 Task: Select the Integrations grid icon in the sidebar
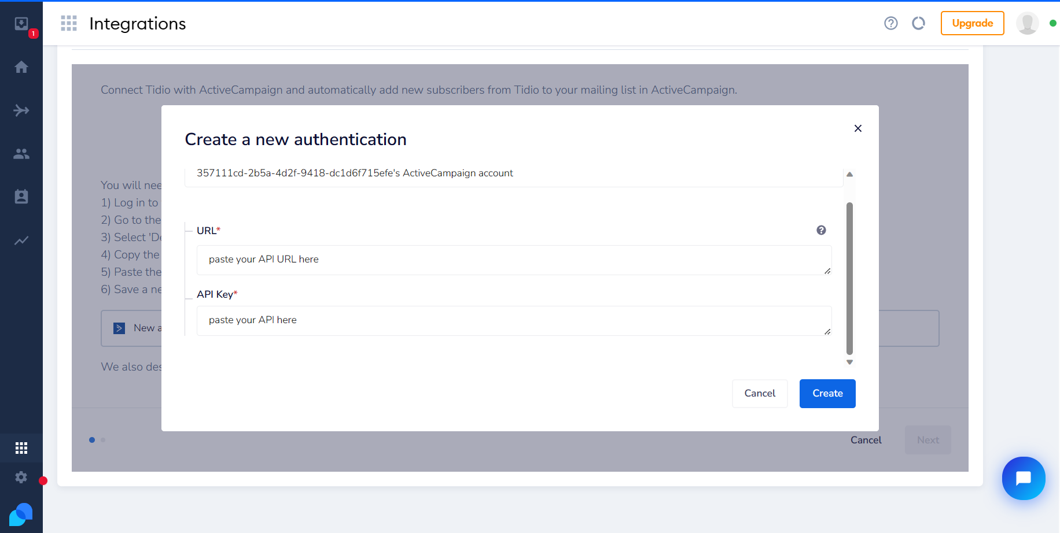tap(21, 448)
